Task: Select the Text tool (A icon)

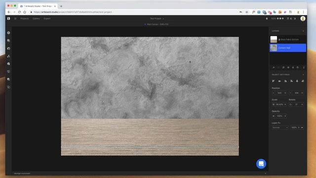Action: click(8, 56)
